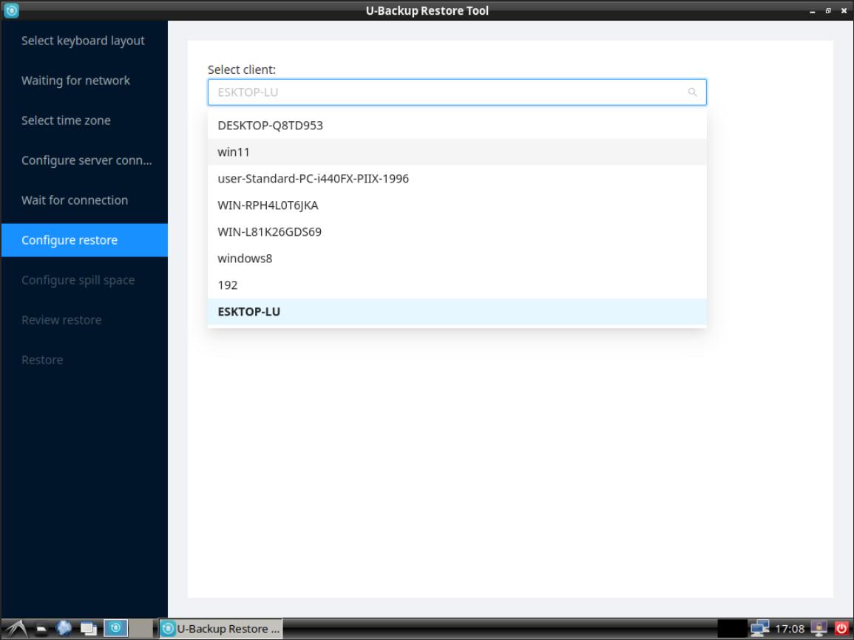Screen dimensions: 854x640
Task: Click the search magnifier icon in client field
Action: coord(692,92)
